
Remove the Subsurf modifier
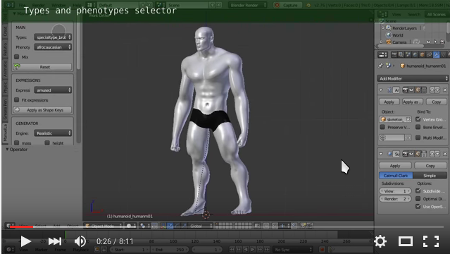(x=445, y=154)
